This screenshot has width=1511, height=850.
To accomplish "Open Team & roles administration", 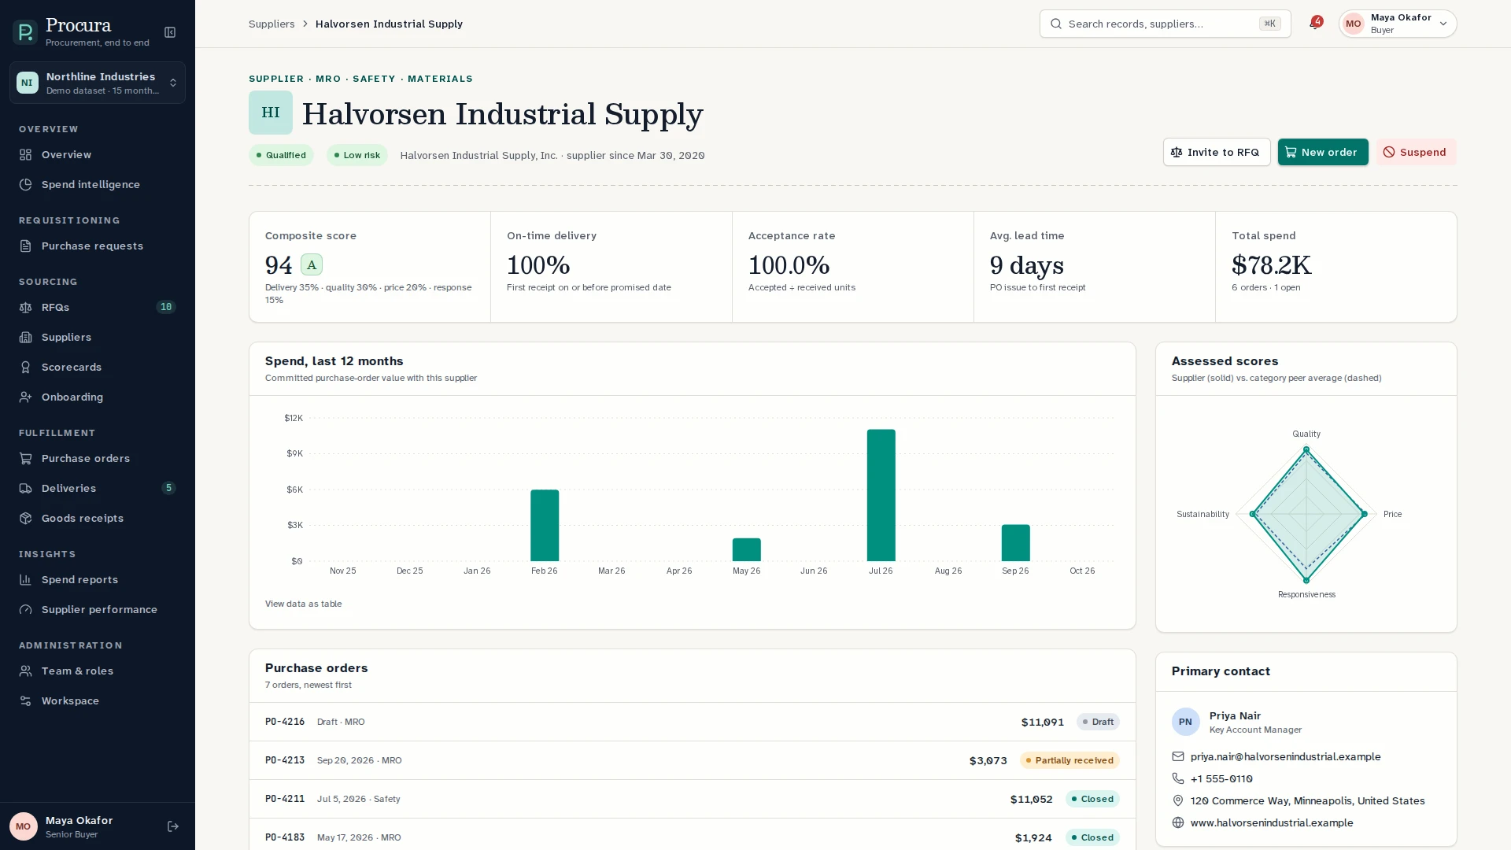I will click(x=98, y=671).
